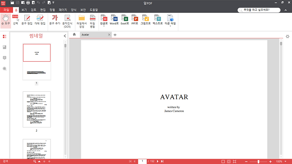Click the zoom out minus button
Viewport: 292px width, 164px height.
[x=246, y=162]
